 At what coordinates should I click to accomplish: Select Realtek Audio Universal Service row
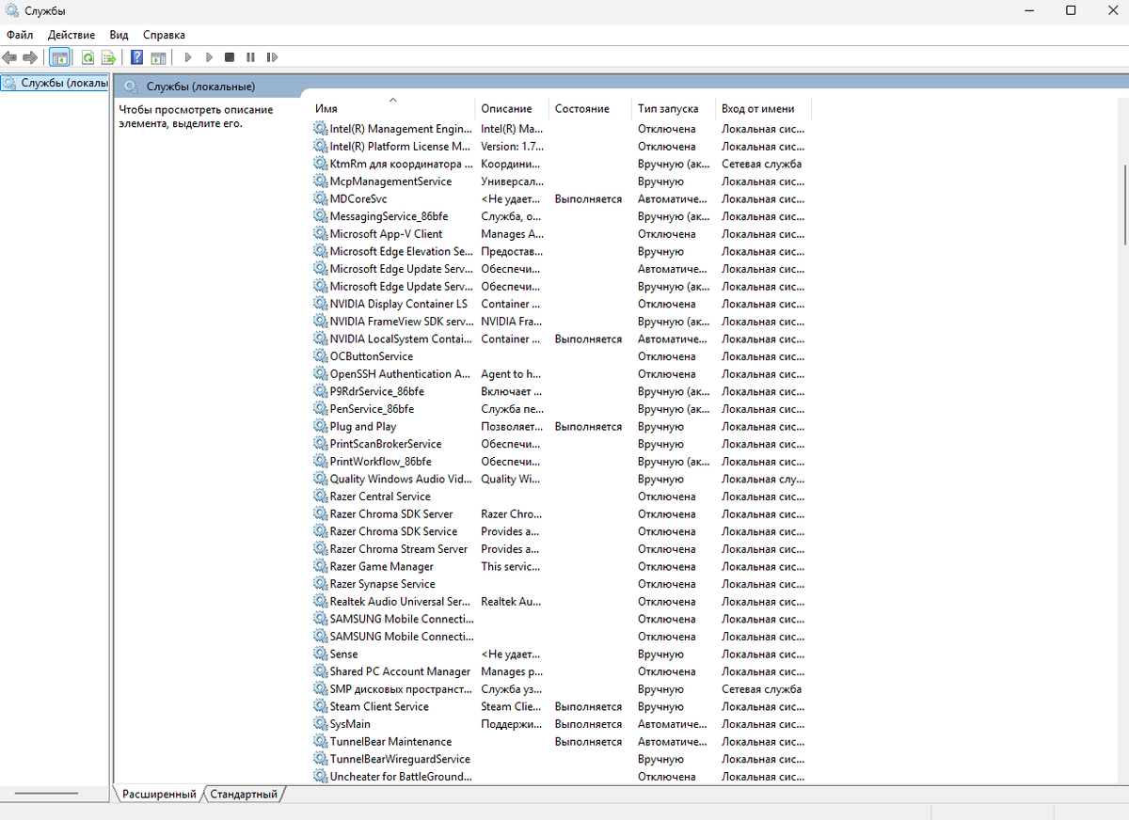[561, 601]
